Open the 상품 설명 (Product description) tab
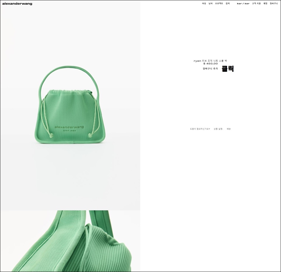 coord(218,129)
